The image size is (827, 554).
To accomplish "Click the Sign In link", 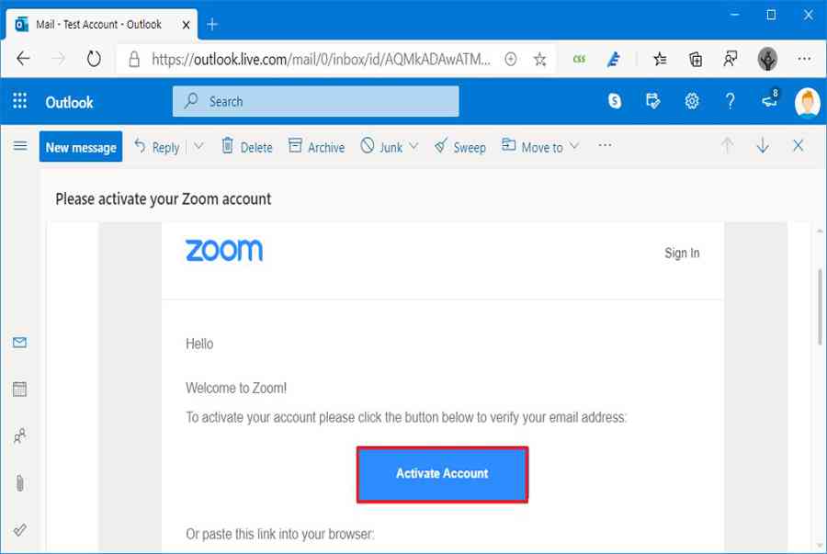I will click(682, 253).
